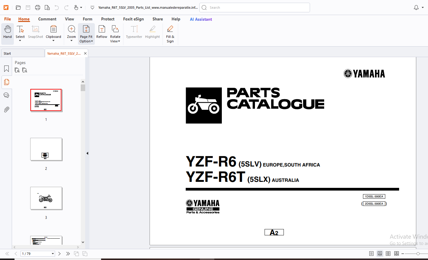The width and height of the screenshot is (428, 260).
Task: Open the Bookmarks side panel
Action: pos(6,69)
